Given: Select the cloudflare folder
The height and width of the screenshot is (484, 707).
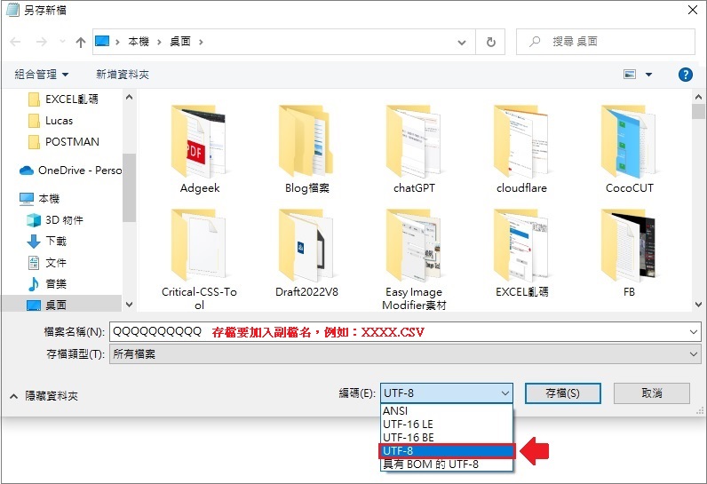Looking at the screenshot, I should (521, 147).
